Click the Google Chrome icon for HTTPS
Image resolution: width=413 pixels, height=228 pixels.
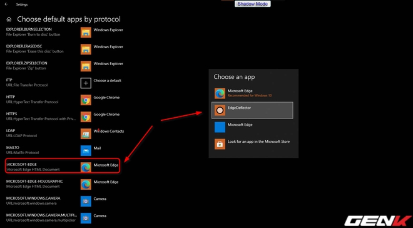pyautogui.click(x=86, y=117)
